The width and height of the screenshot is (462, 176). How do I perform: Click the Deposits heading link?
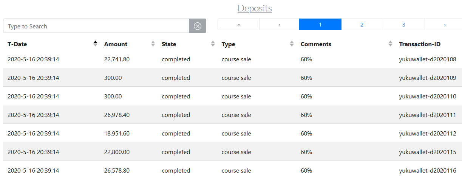(255, 8)
